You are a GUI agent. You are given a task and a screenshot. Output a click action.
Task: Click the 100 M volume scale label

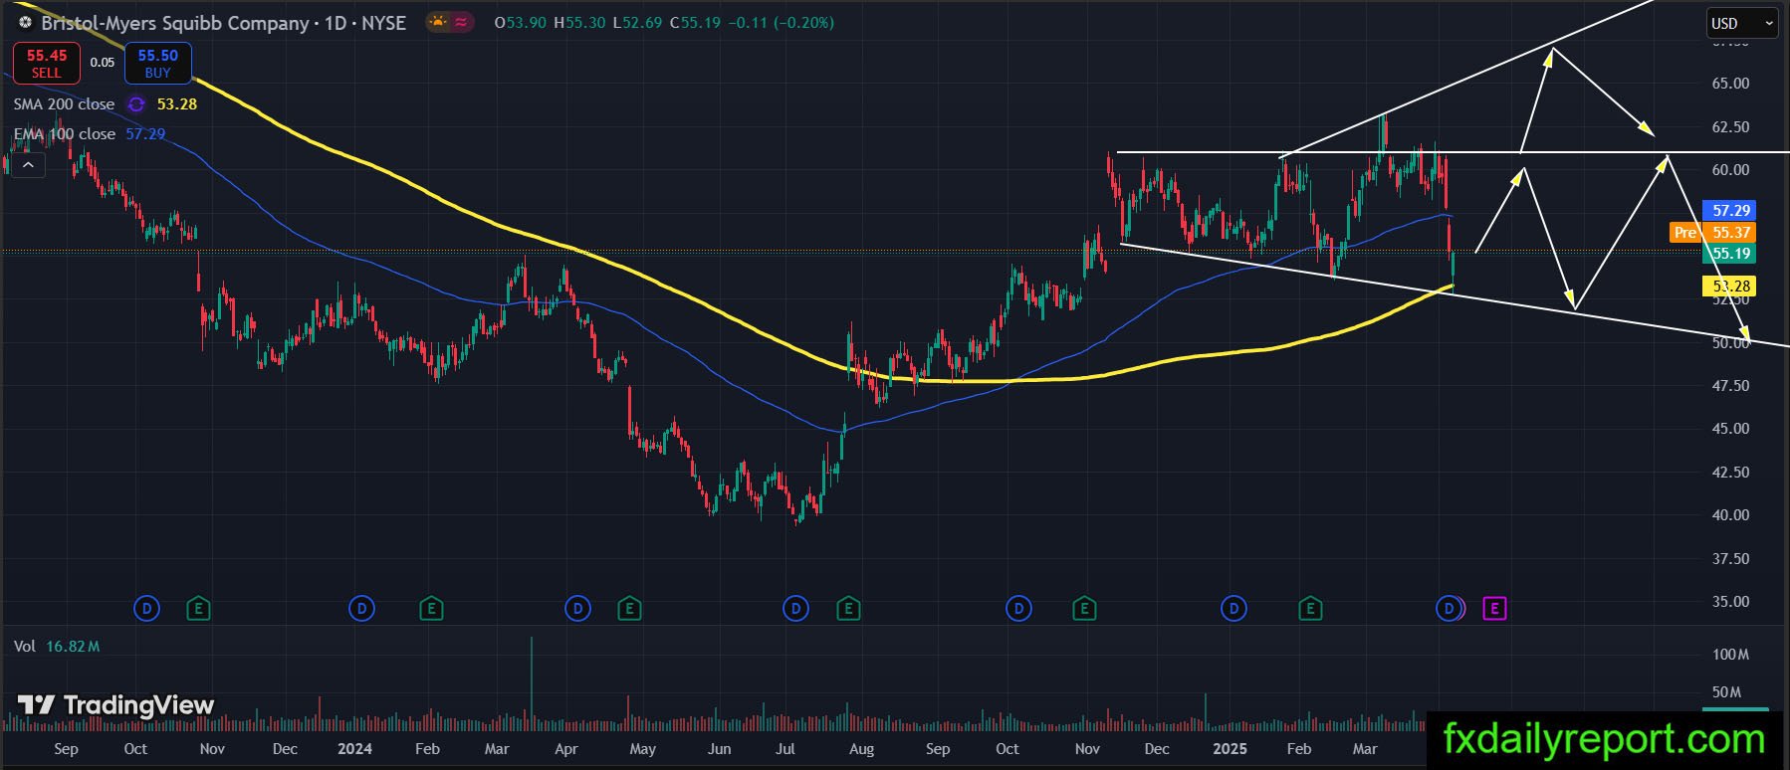point(1730,655)
